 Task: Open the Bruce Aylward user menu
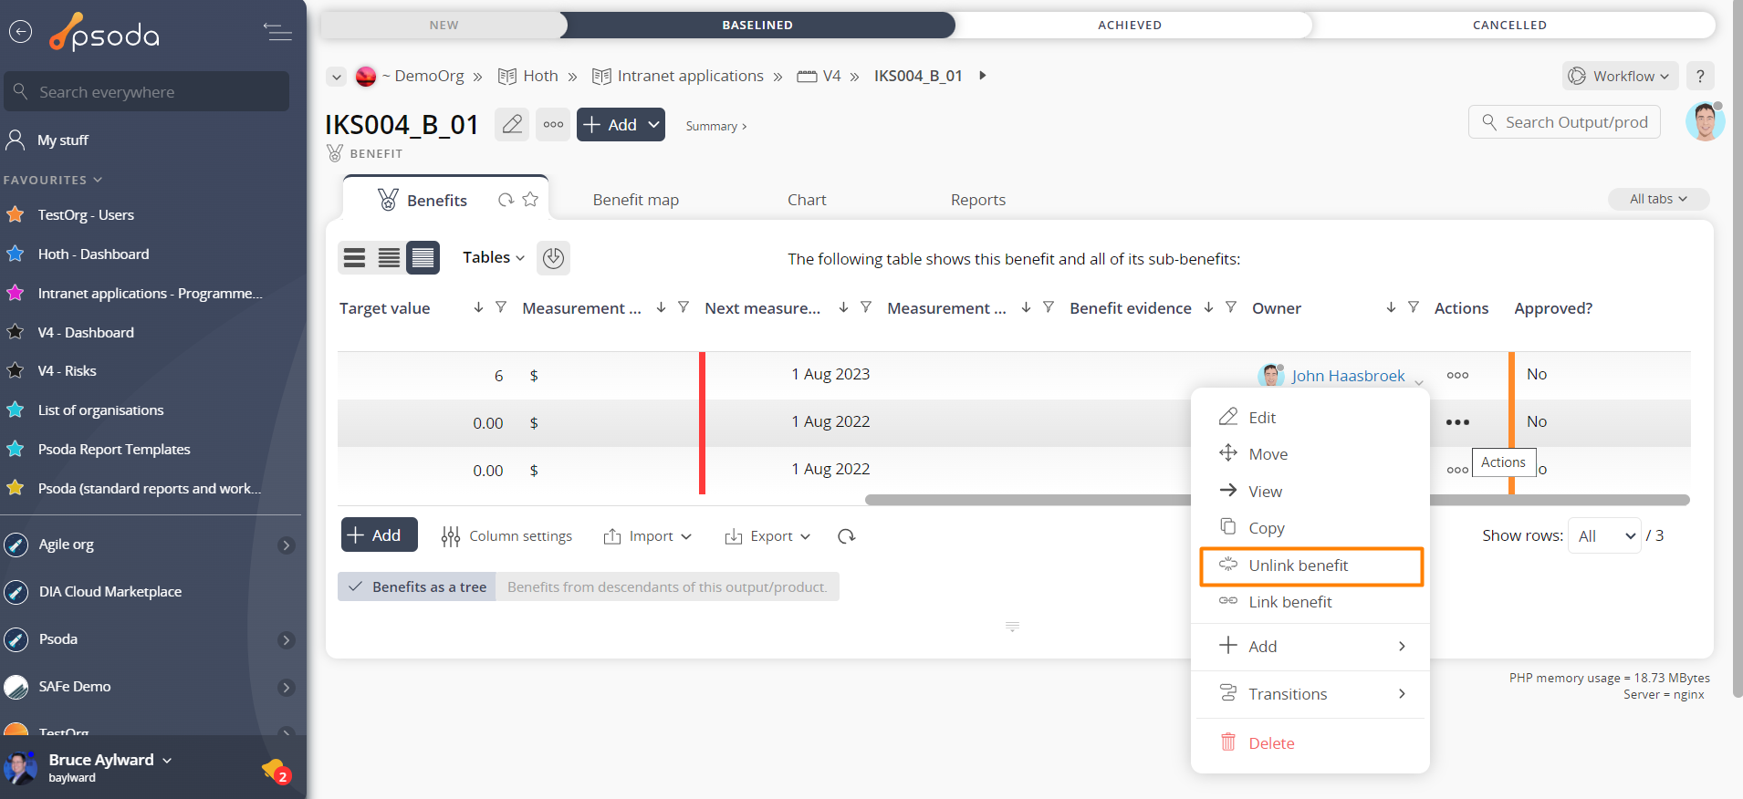[x=110, y=760]
